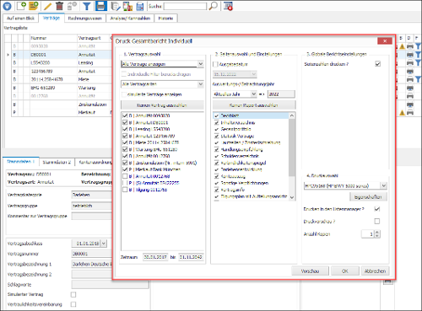
Task: Click funnel icon in the 080001 row
Action: 418,55
